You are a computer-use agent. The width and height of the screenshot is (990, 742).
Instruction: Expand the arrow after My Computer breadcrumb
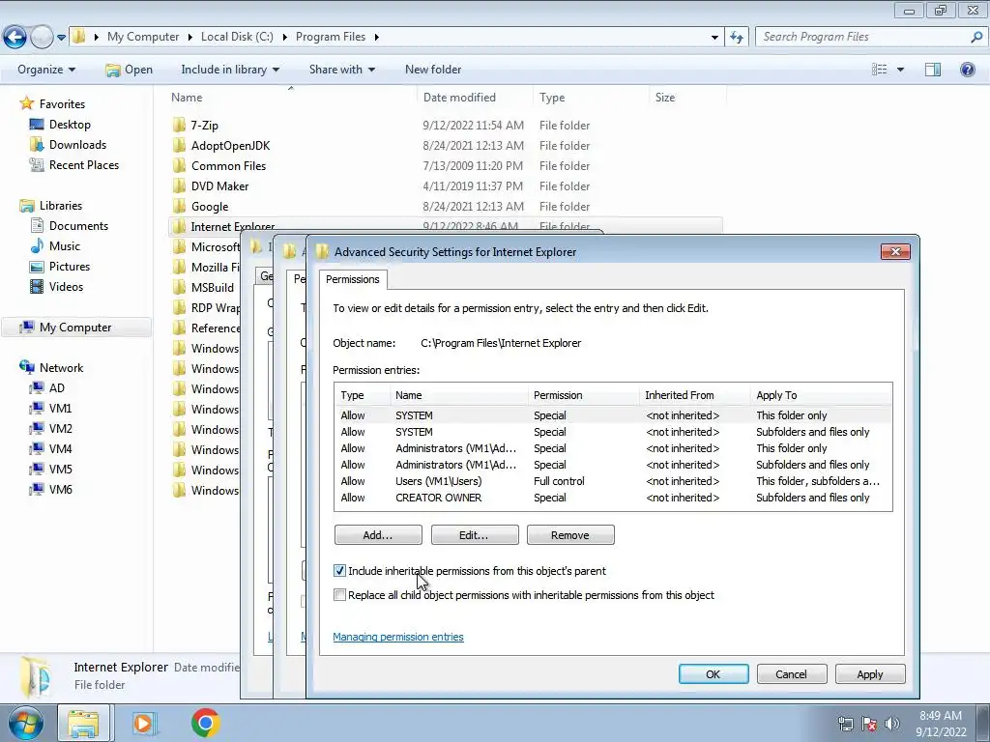tap(189, 37)
